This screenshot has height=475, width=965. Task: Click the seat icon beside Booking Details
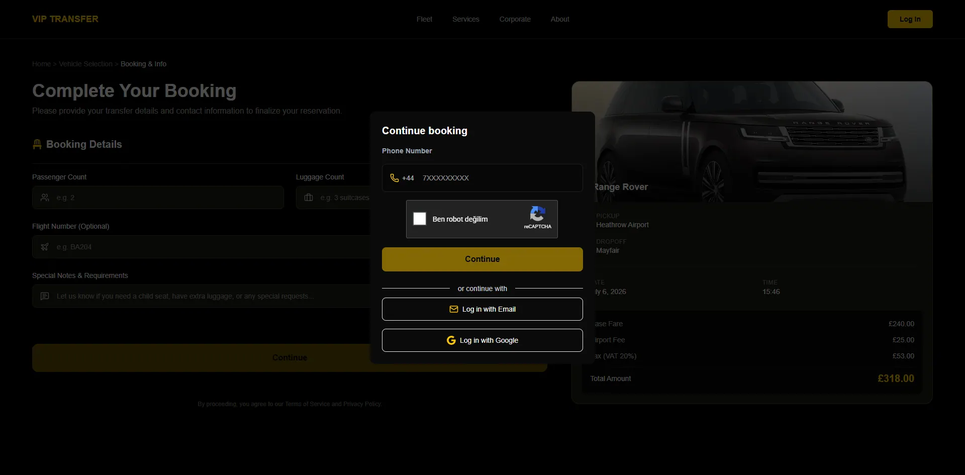pos(37,144)
